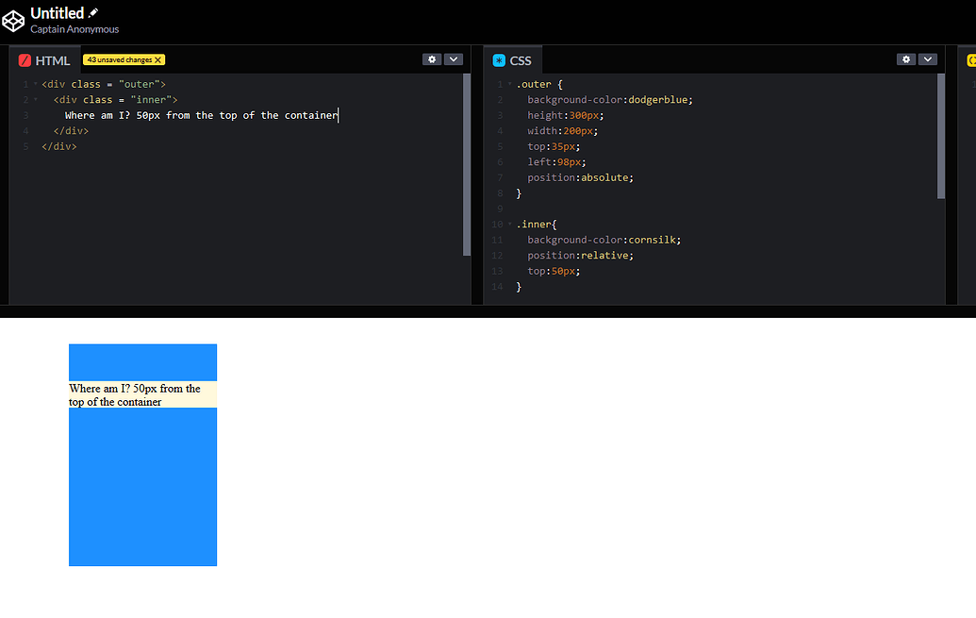Fold the .outer rule in CSS
Image resolution: width=976 pixels, height=618 pixels.
pyautogui.click(x=510, y=84)
